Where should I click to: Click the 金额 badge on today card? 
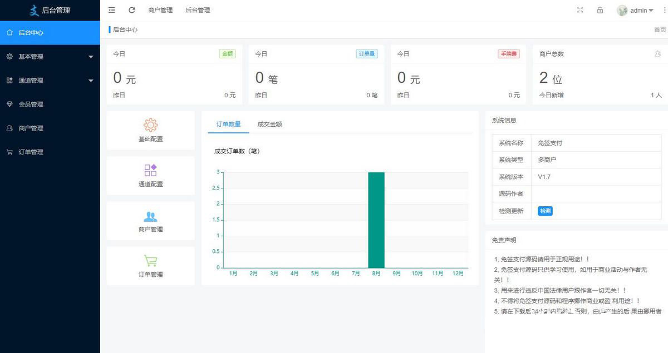click(227, 54)
